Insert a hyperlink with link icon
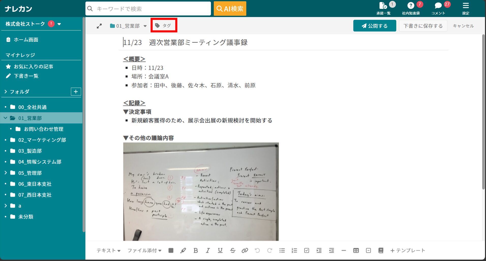The image size is (486, 261). (x=245, y=251)
